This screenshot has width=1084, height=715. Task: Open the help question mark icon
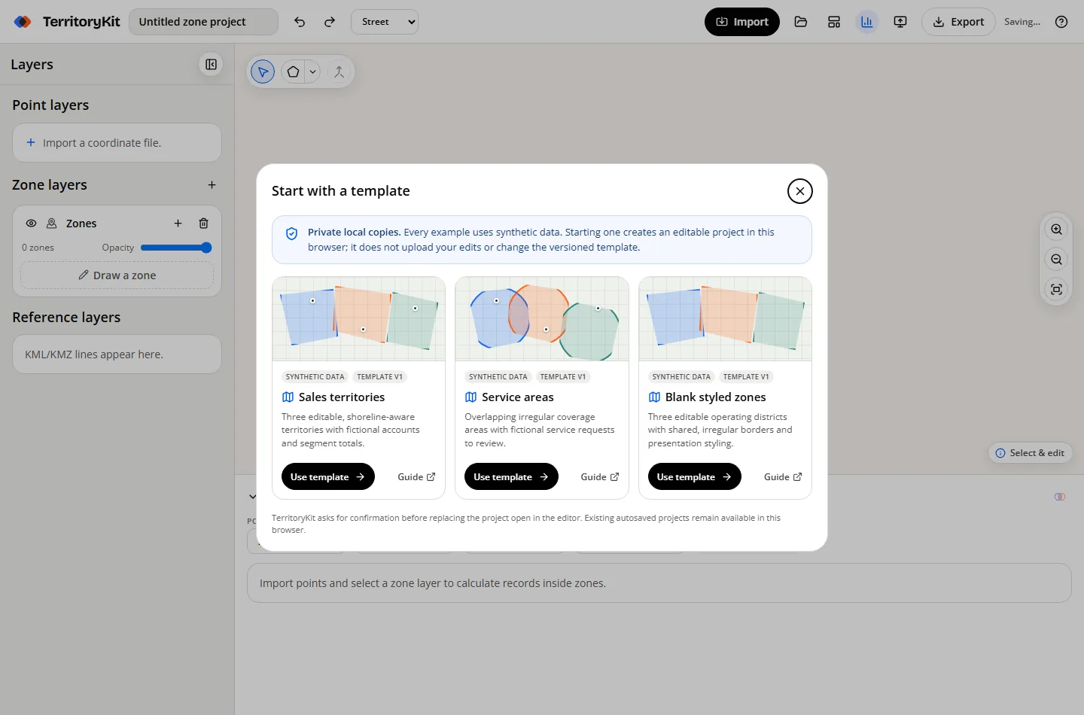(x=1061, y=22)
